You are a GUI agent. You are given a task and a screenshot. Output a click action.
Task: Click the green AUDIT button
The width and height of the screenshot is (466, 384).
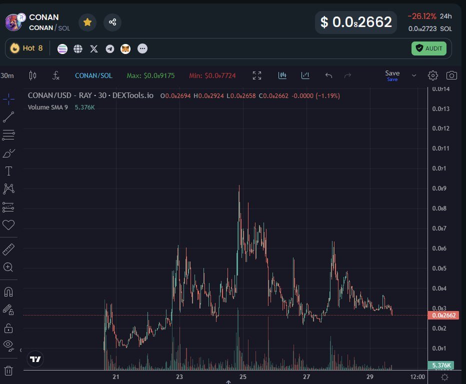pos(429,48)
